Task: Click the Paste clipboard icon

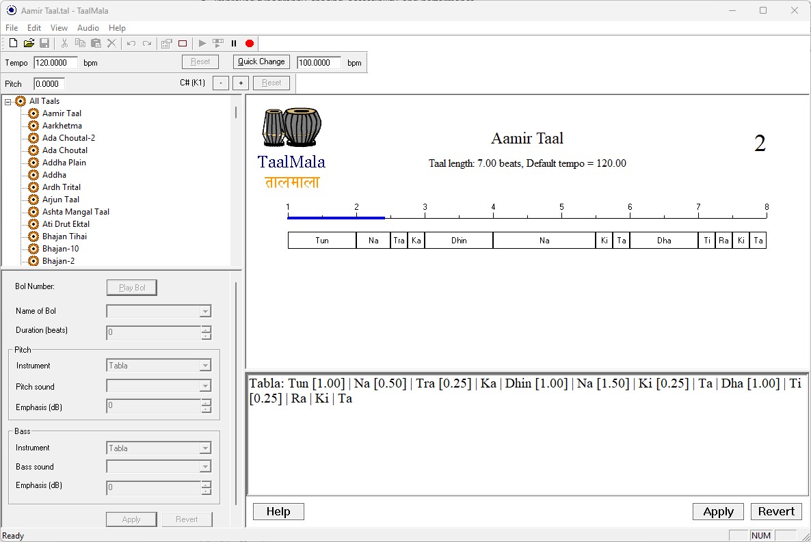Action: pos(96,44)
